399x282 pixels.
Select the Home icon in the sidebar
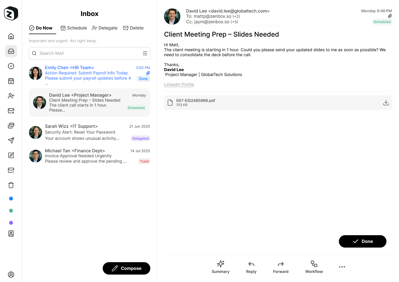[x=11, y=36]
